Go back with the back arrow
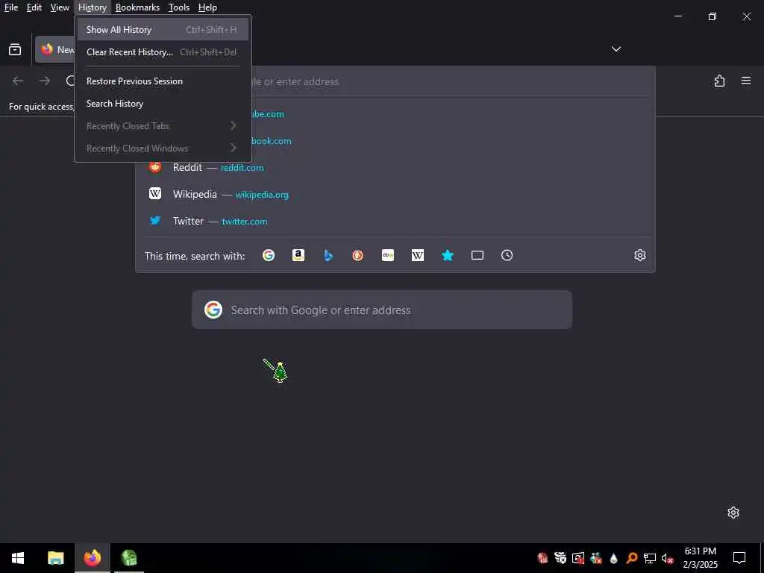This screenshot has height=573, width=764. pos(18,81)
